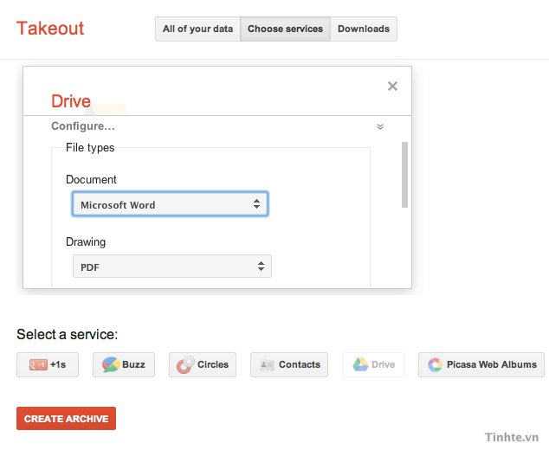Click the Buzz speech bubble icon
The image size is (549, 450).
(111, 364)
